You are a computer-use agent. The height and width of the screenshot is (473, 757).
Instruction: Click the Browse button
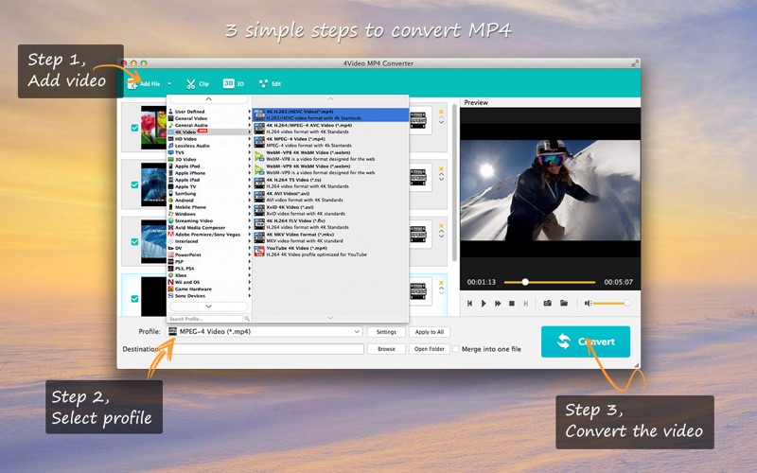[x=386, y=349]
